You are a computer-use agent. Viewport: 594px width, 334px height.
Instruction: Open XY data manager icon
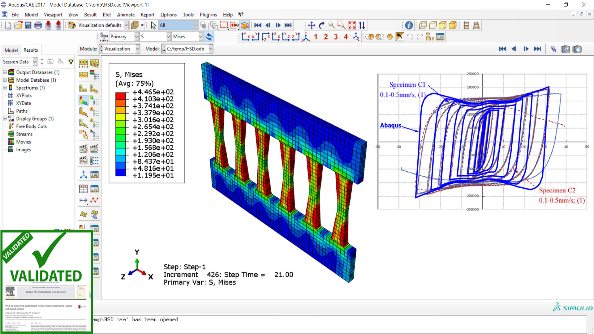94,189
